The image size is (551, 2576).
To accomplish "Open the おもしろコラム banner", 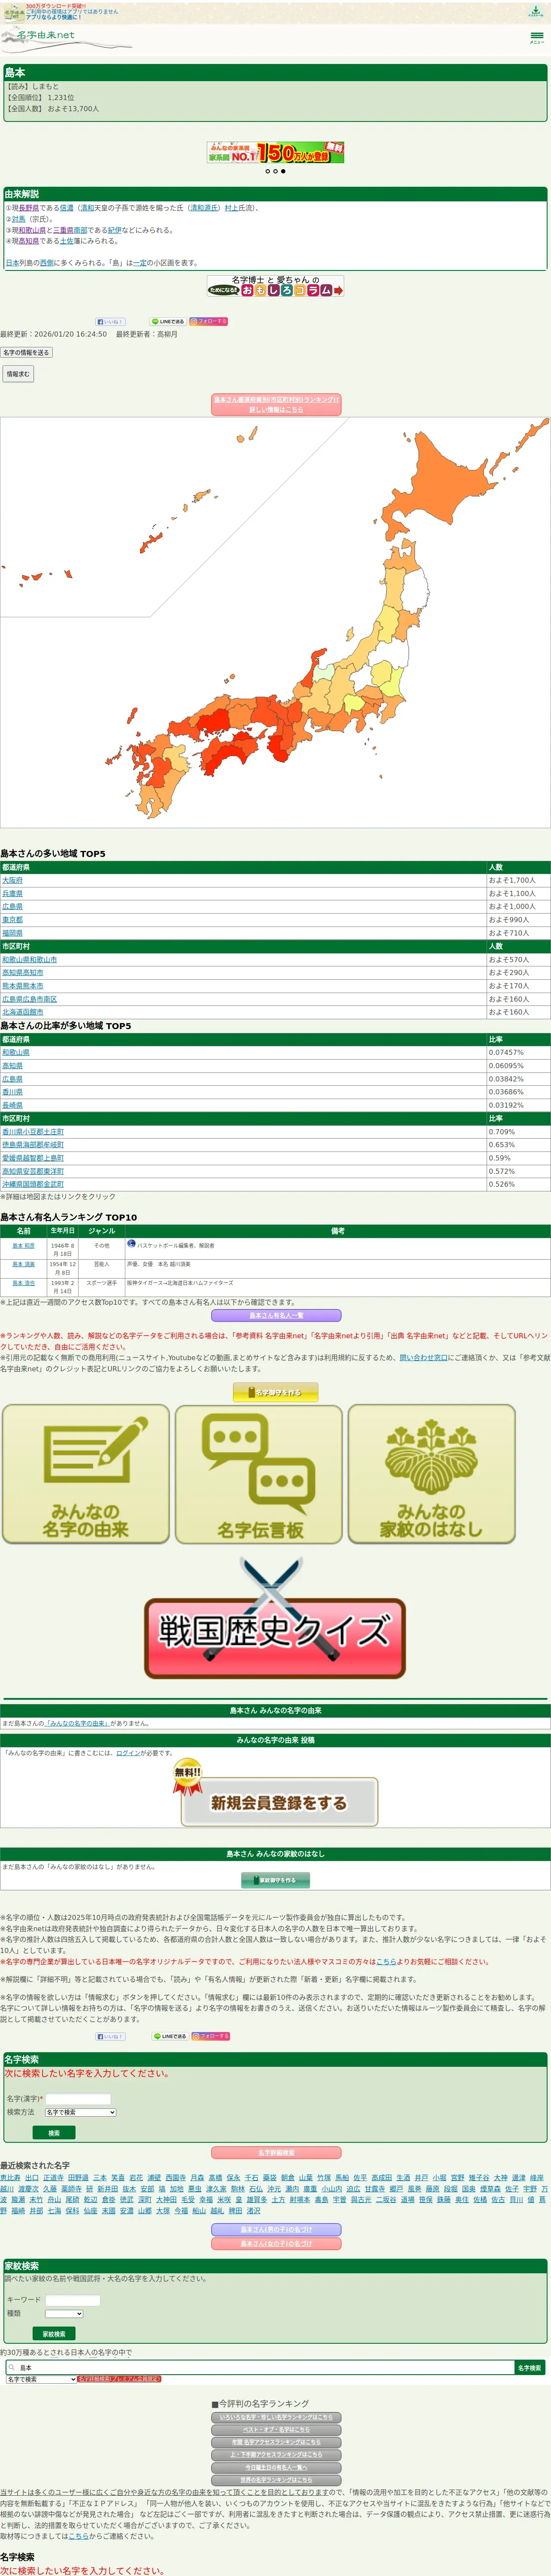I will pos(275,286).
